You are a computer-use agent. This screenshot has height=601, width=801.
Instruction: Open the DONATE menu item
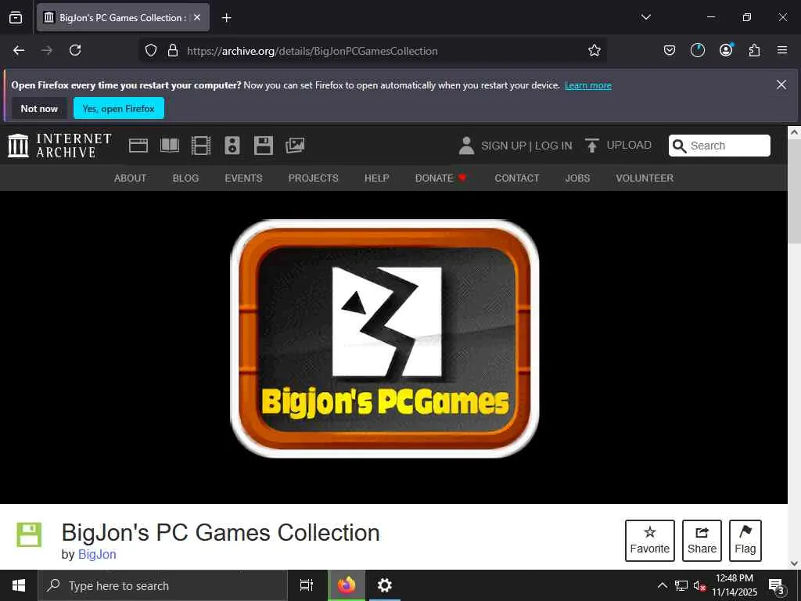tap(440, 178)
